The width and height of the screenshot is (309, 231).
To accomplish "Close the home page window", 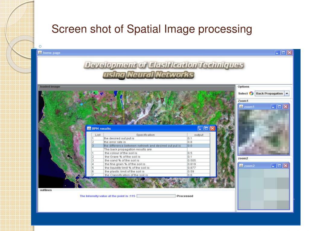I will 290,53.
